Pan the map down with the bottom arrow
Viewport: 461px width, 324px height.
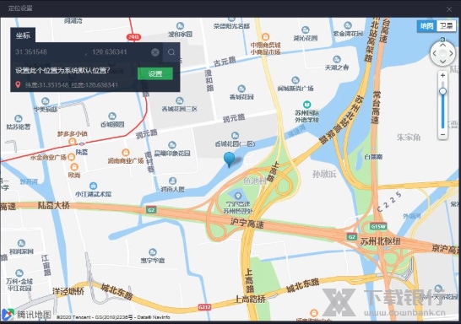[x=442, y=62]
